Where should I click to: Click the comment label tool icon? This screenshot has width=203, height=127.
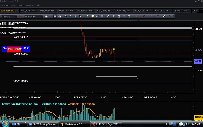coord(93,16)
